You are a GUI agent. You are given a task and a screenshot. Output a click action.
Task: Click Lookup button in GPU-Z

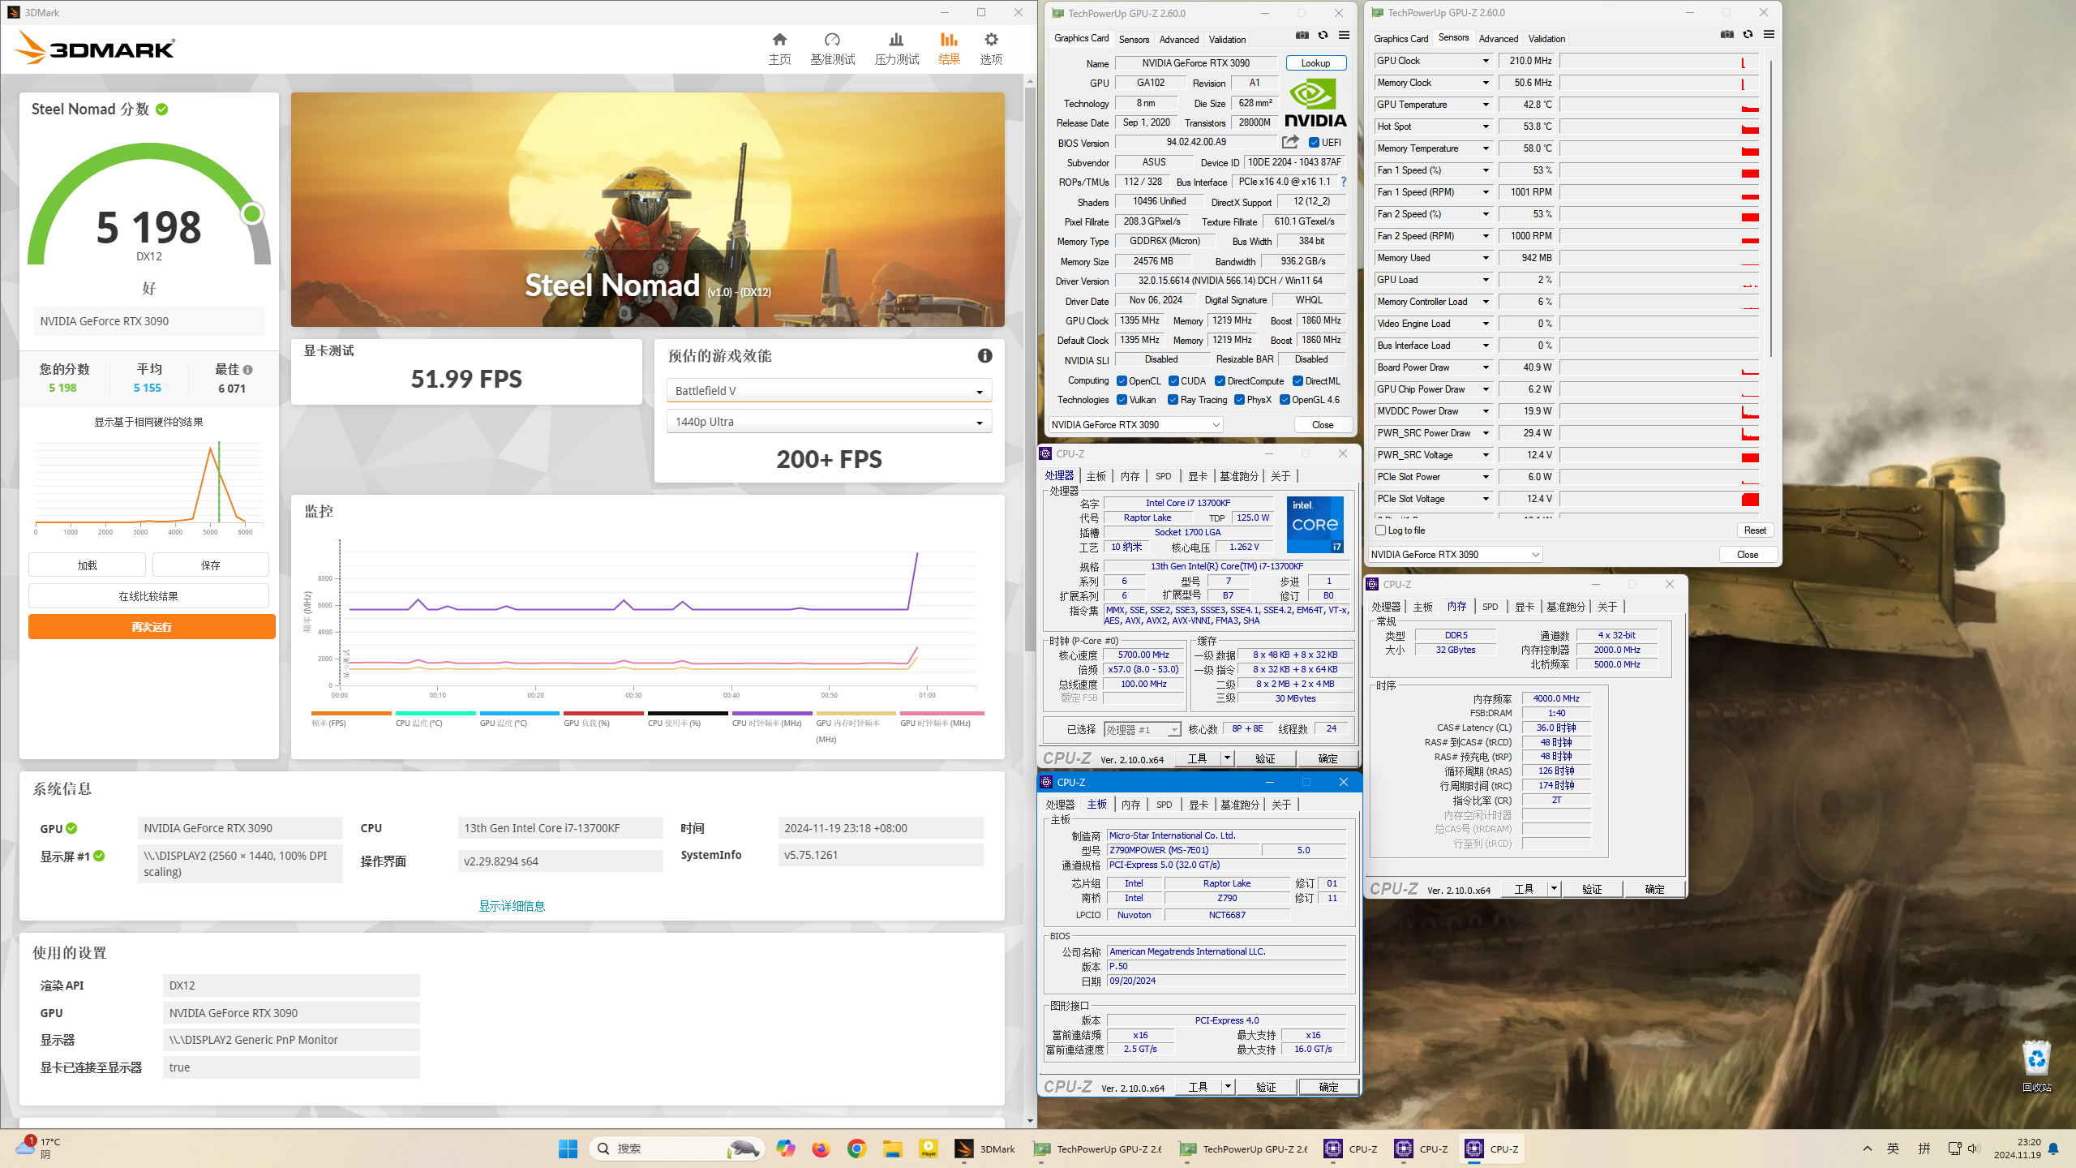(x=1315, y=63)
